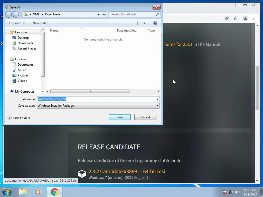The width and height of the screenshot is (263, 197).
Task: Click the navigation pane scroll up arrow
Action: point(43,30)
